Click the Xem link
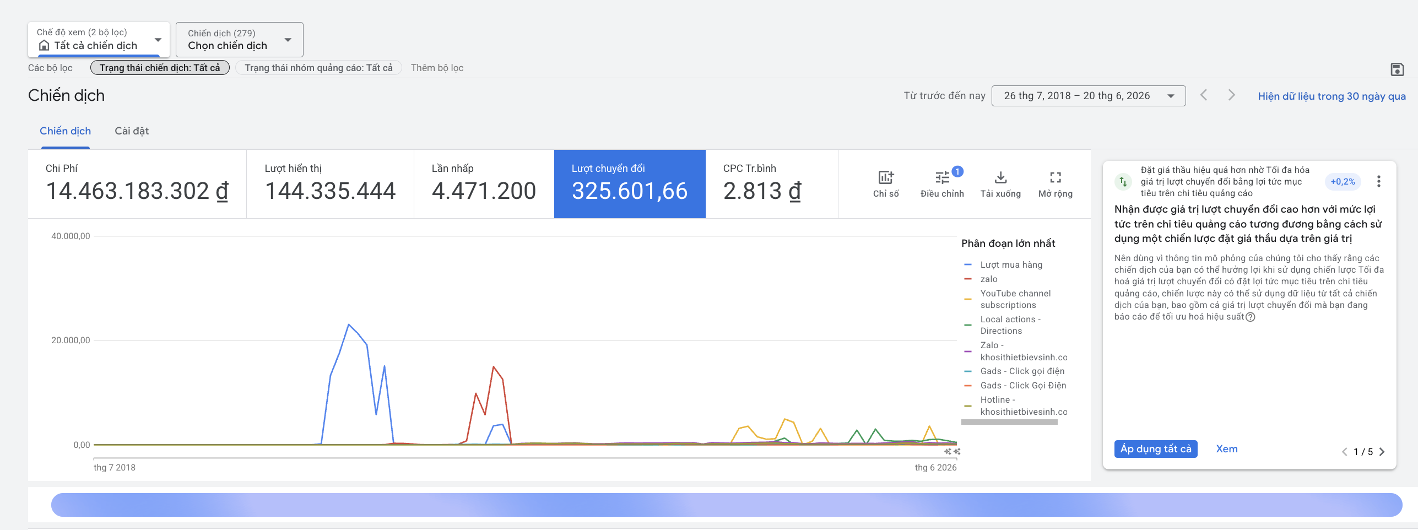The image size is (1418, 530). tap(1226, 449)
